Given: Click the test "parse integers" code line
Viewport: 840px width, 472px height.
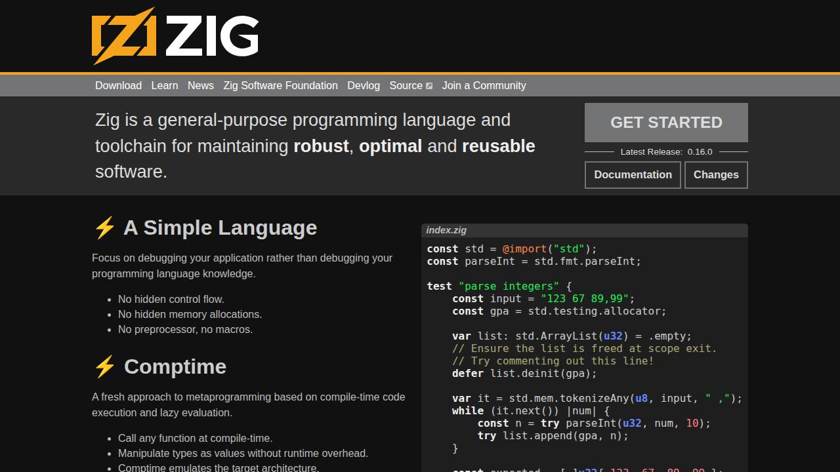Looking at the screenshot, I should click(499, 286).
